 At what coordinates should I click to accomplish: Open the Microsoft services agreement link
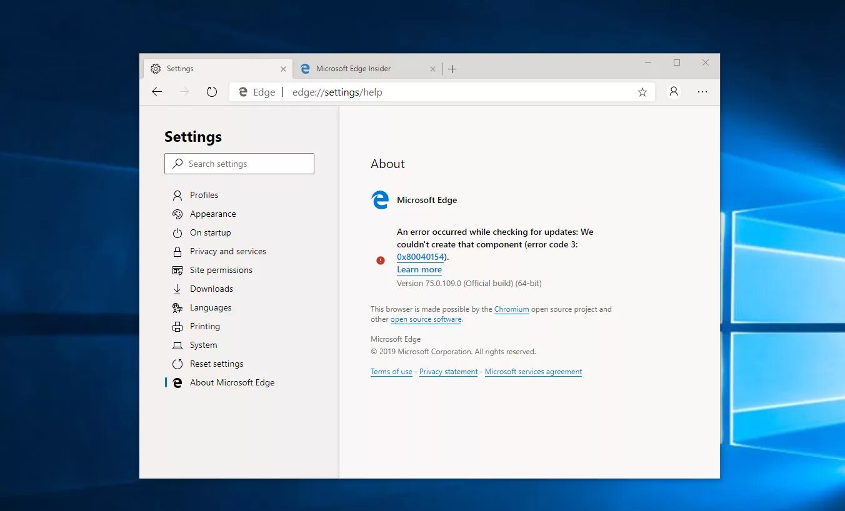533,372
